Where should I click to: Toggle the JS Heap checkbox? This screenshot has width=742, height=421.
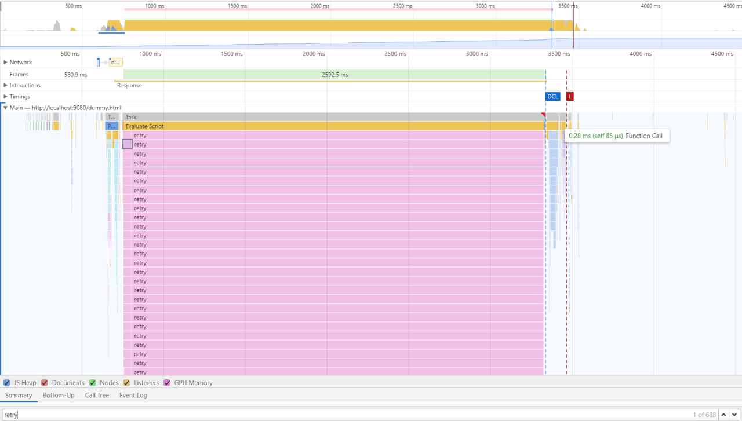(6, 383)
